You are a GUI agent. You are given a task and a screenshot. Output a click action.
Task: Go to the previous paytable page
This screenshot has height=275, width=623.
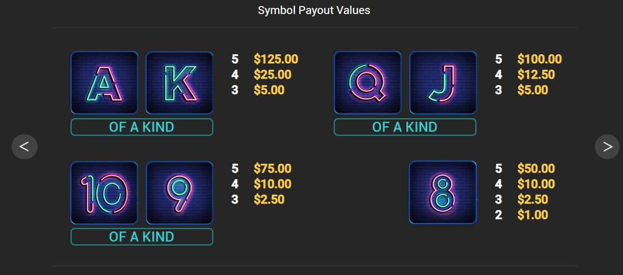pos(24,147)
